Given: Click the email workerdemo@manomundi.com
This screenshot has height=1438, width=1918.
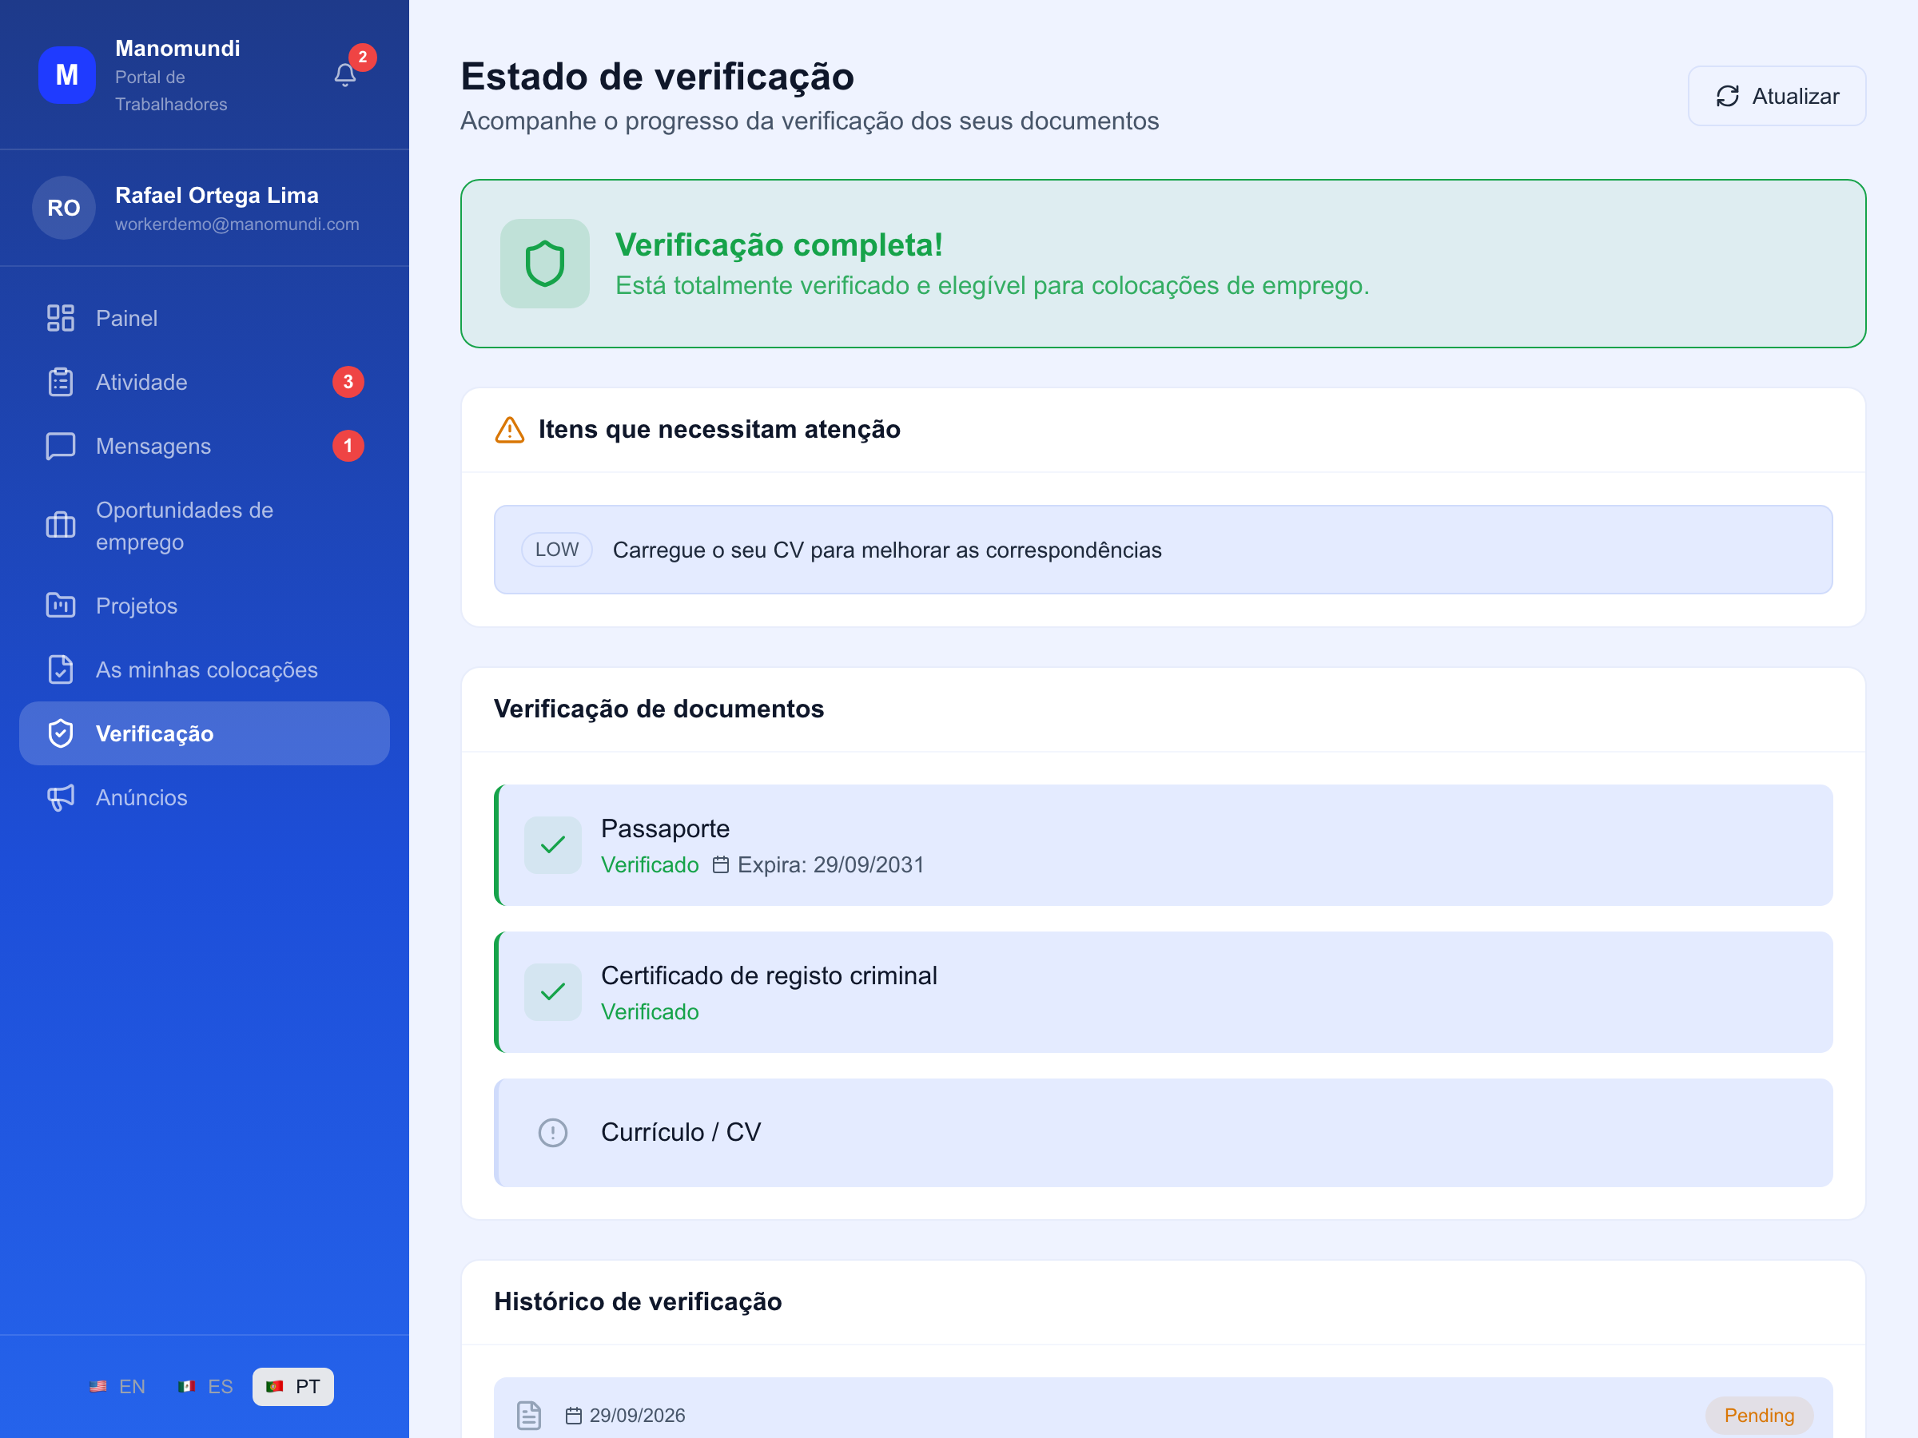Looking at the screenshot, I should point(237,224).
